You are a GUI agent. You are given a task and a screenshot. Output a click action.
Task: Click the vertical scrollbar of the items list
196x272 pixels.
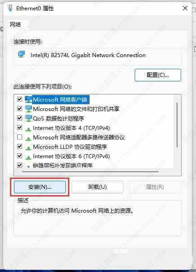[x=177, y=125]
